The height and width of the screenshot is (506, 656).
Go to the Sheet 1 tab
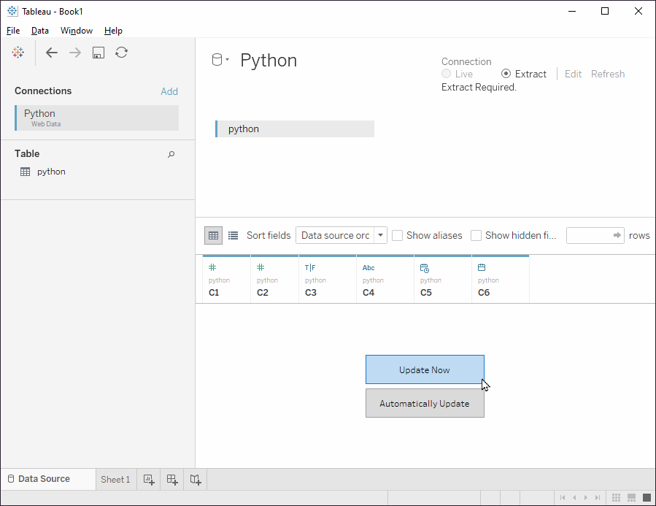(115, 480)
